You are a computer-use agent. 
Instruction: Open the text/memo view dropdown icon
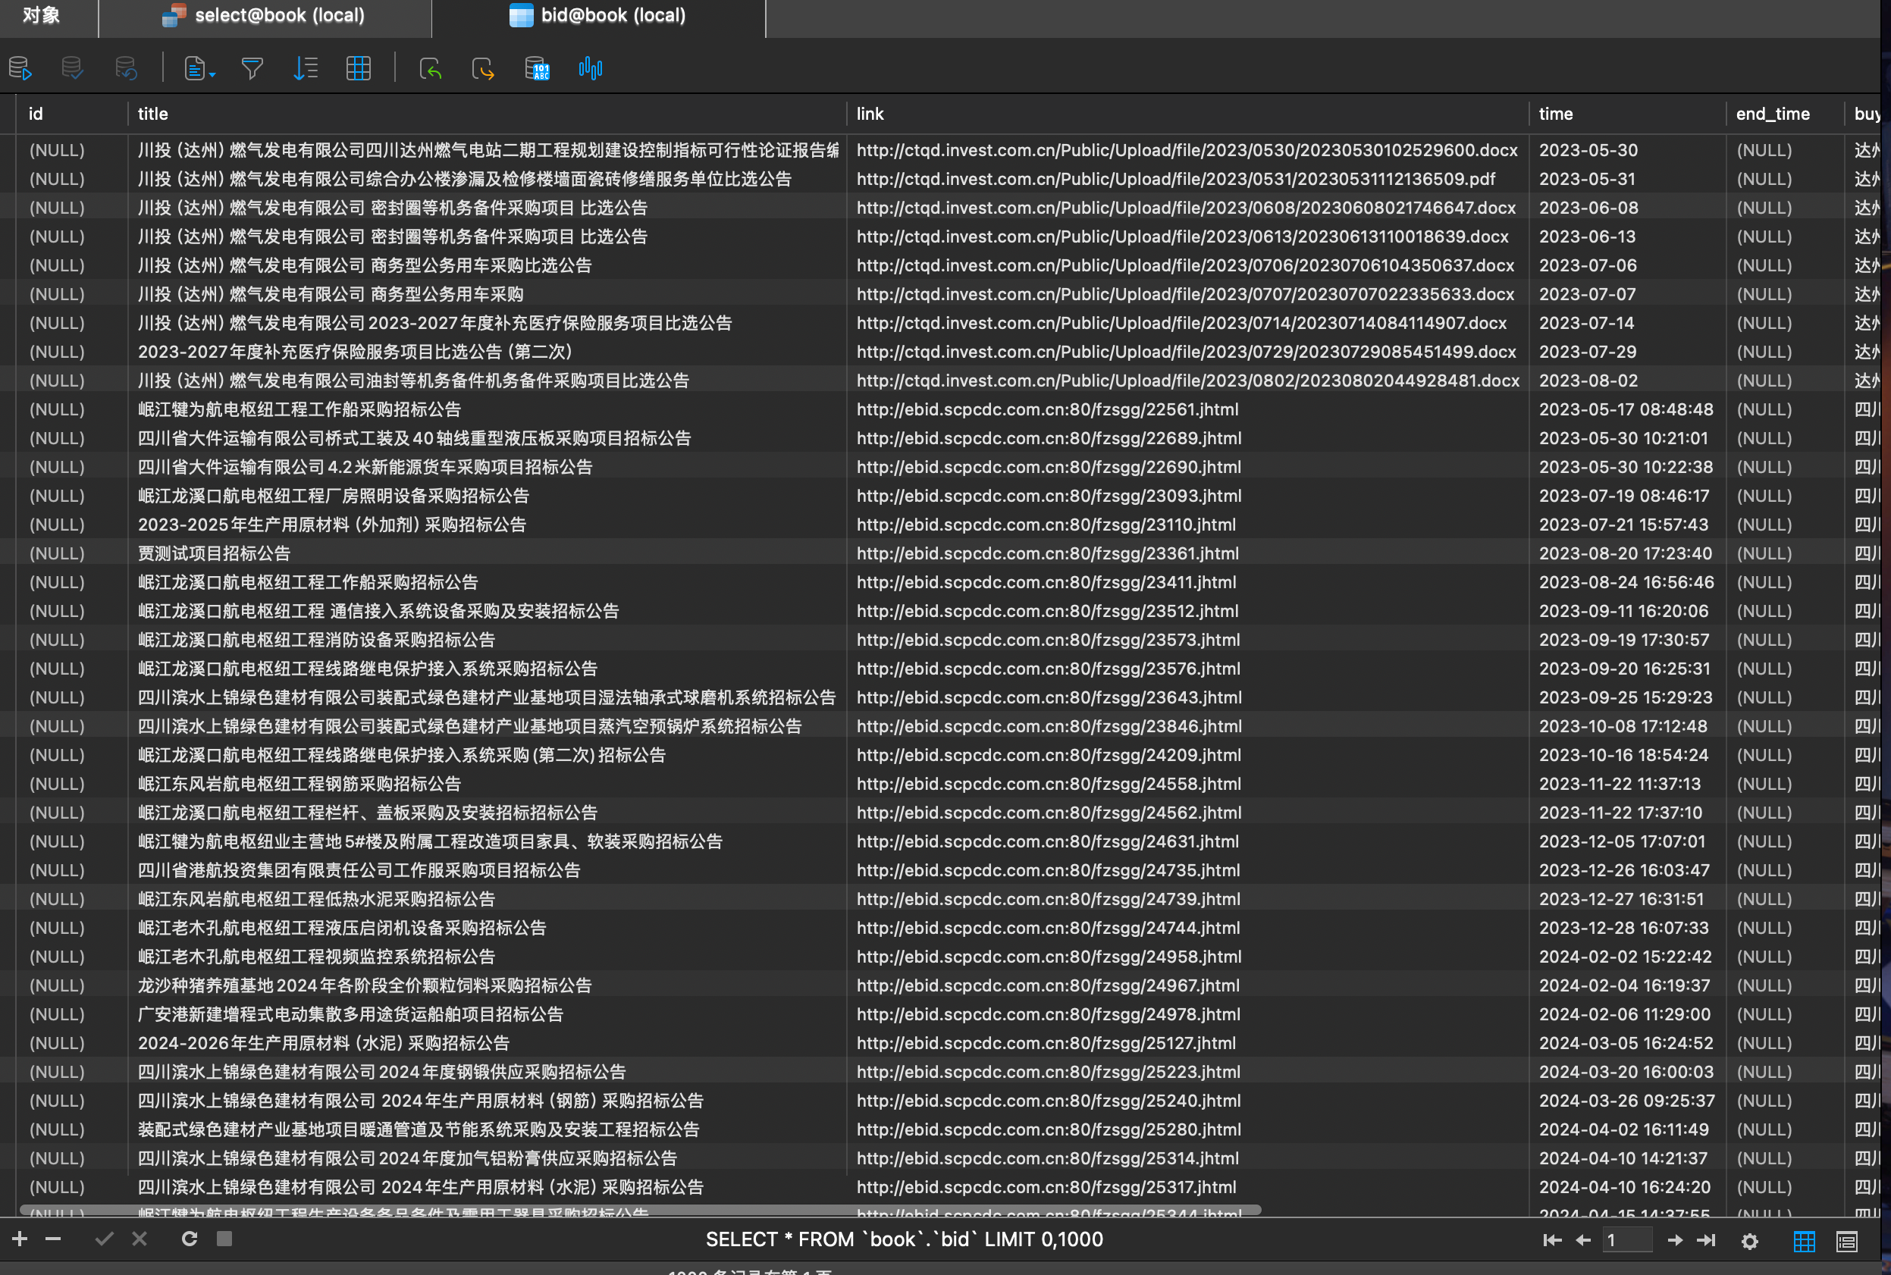[199, 68]
